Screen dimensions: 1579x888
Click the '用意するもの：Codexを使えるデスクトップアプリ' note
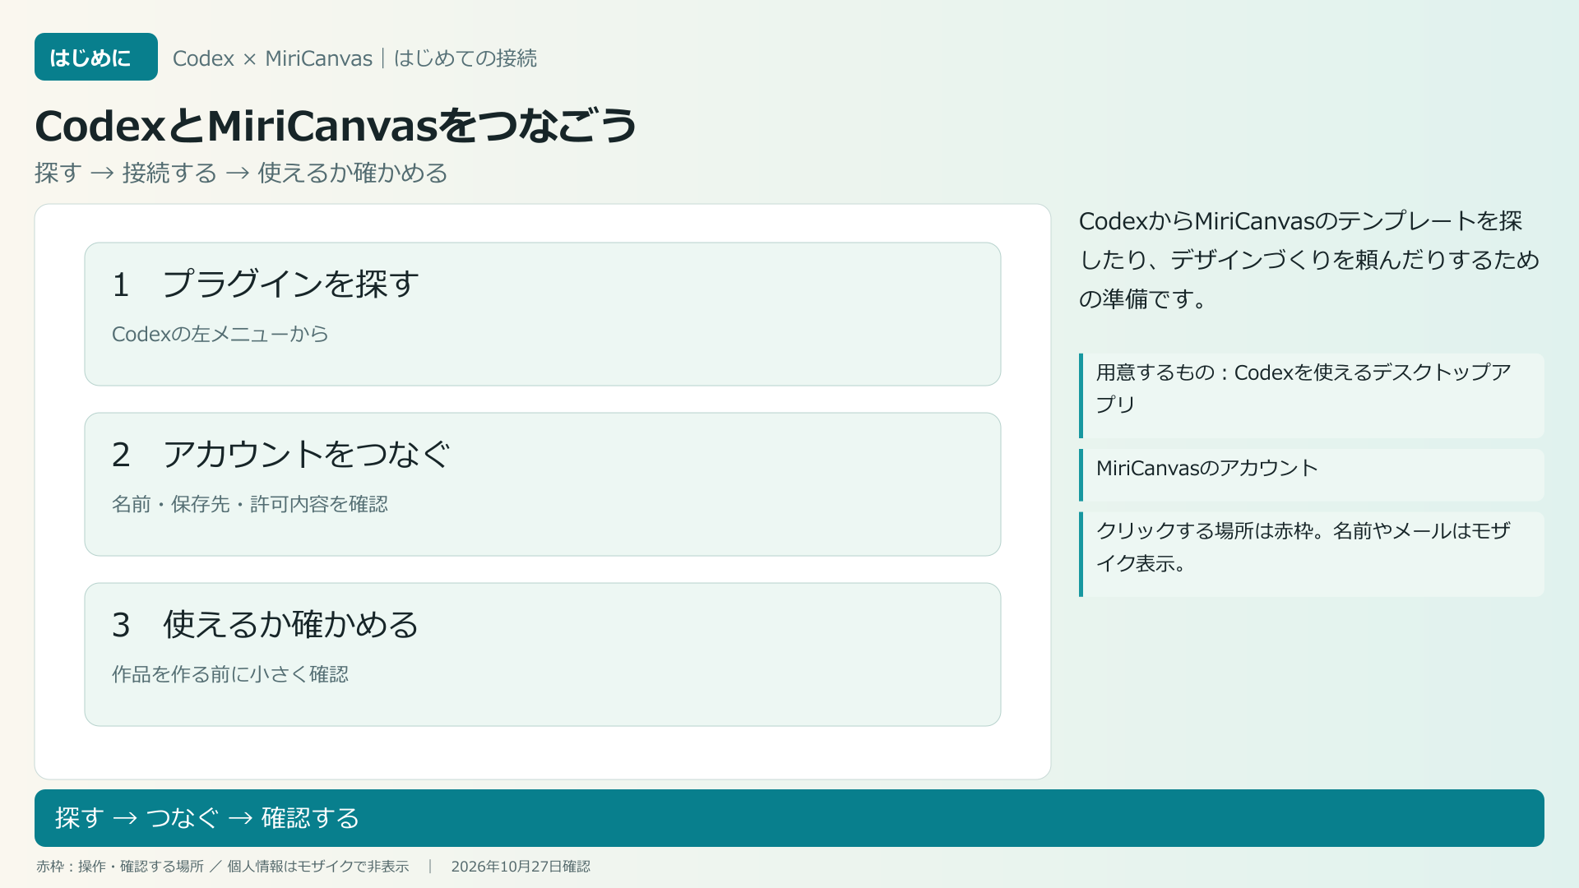pos(1312,395)
